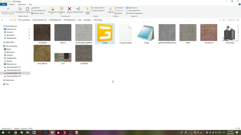Click Select none (Снять выделение)
The height and width of the screenshot is (135, 241).
click(133, 10)
